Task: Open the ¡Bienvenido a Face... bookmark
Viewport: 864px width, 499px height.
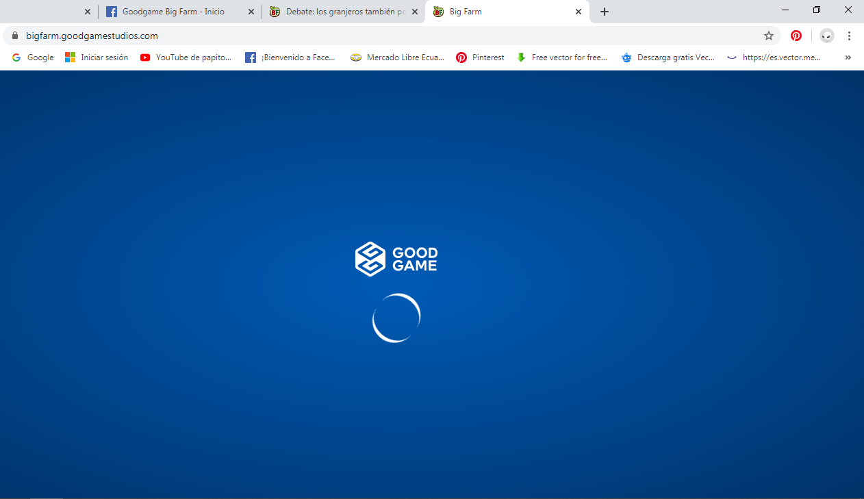Action: 291,57
